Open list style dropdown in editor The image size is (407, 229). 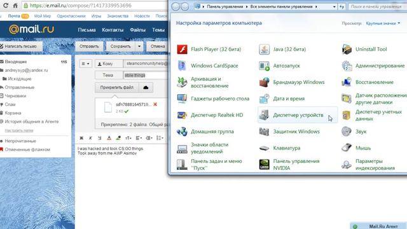(x=160, y=138)
